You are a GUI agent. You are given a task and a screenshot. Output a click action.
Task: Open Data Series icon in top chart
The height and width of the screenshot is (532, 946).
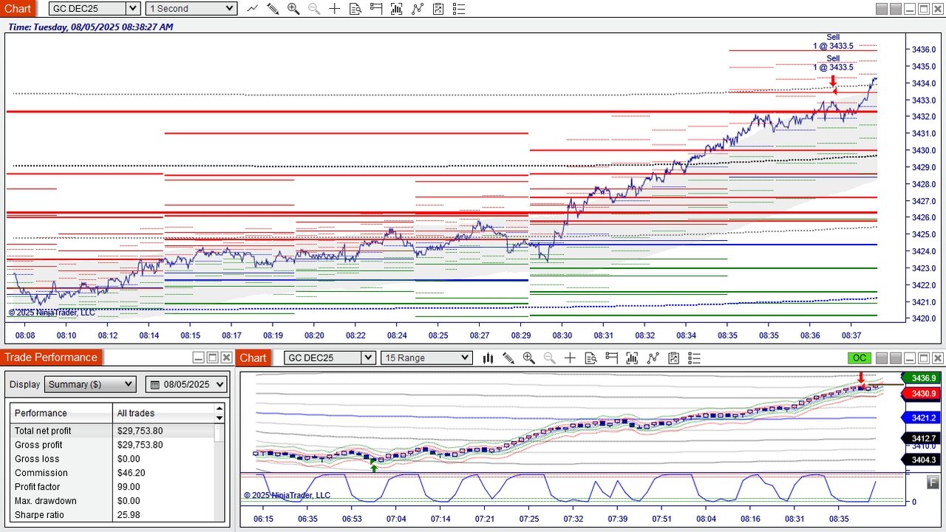[x=397, y=9]
